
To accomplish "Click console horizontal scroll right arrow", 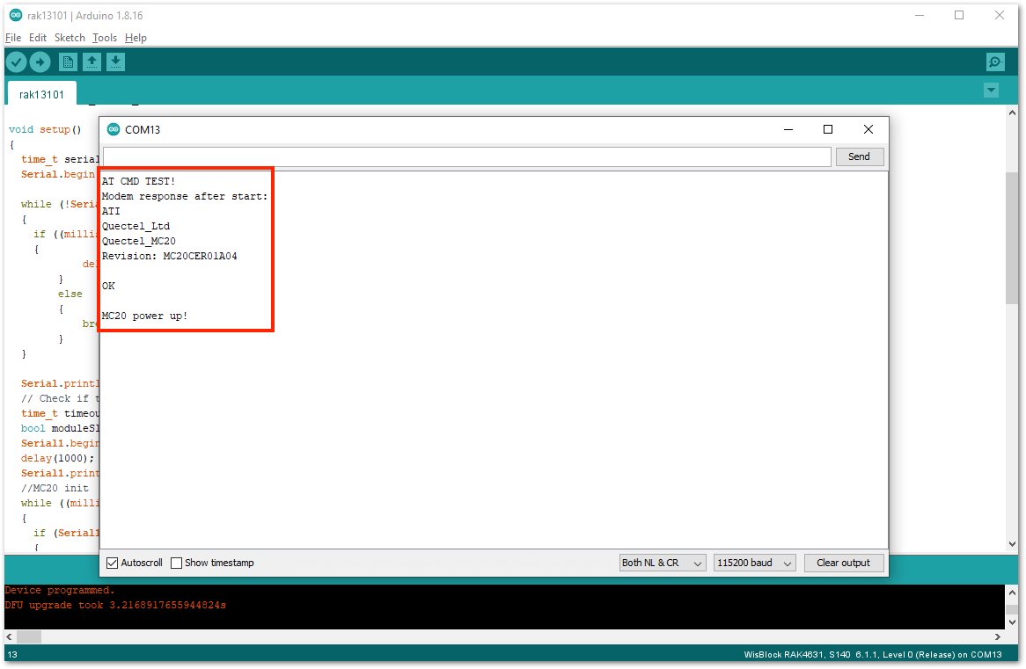I will click(998, 637).
